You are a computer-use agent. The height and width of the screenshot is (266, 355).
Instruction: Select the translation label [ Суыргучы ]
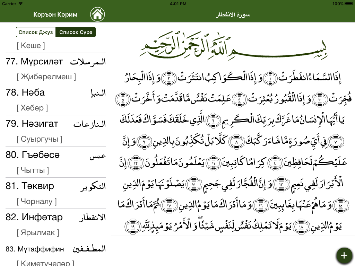pos(39,139)
